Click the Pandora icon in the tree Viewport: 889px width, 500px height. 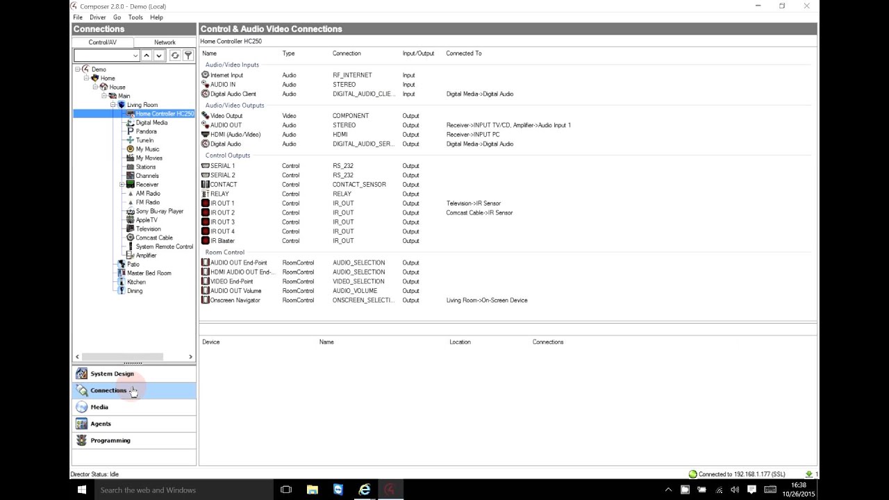(x=130, y=131)
